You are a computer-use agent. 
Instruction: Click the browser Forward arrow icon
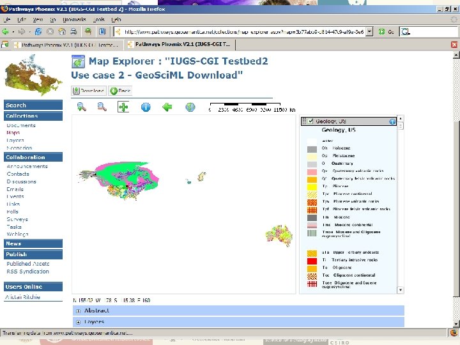point(22,31)
